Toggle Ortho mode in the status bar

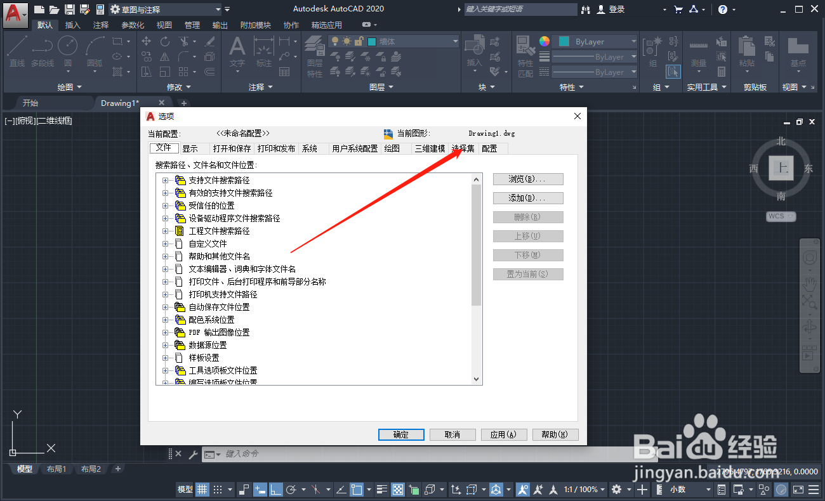coord(276,490)
